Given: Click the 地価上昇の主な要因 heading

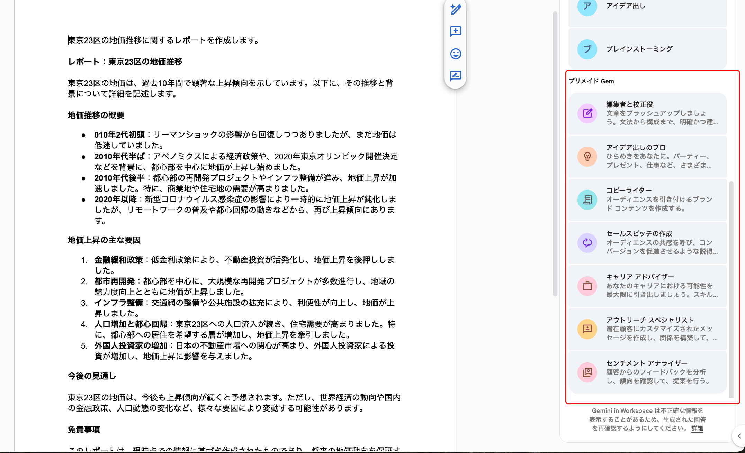Looking at the screenshot, I should pyautogui.click(x=104, y=240).
